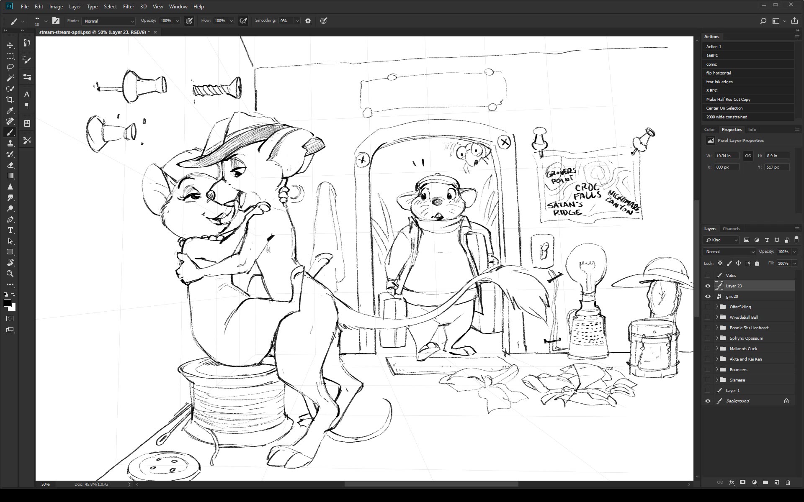Activate the Horizontal Type tool
The image size is (804, 502).
10,231
